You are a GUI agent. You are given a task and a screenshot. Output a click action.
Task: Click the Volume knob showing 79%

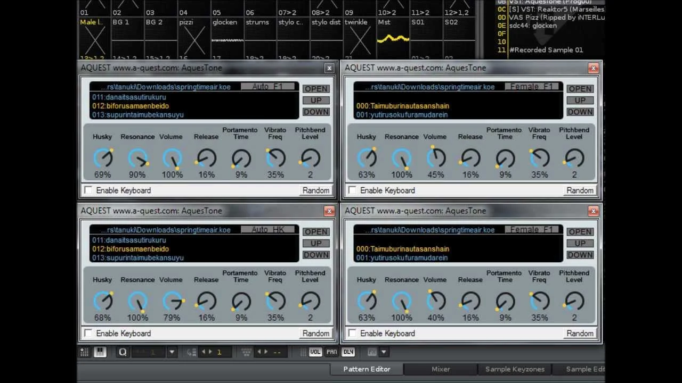click(x=172, y=302)
